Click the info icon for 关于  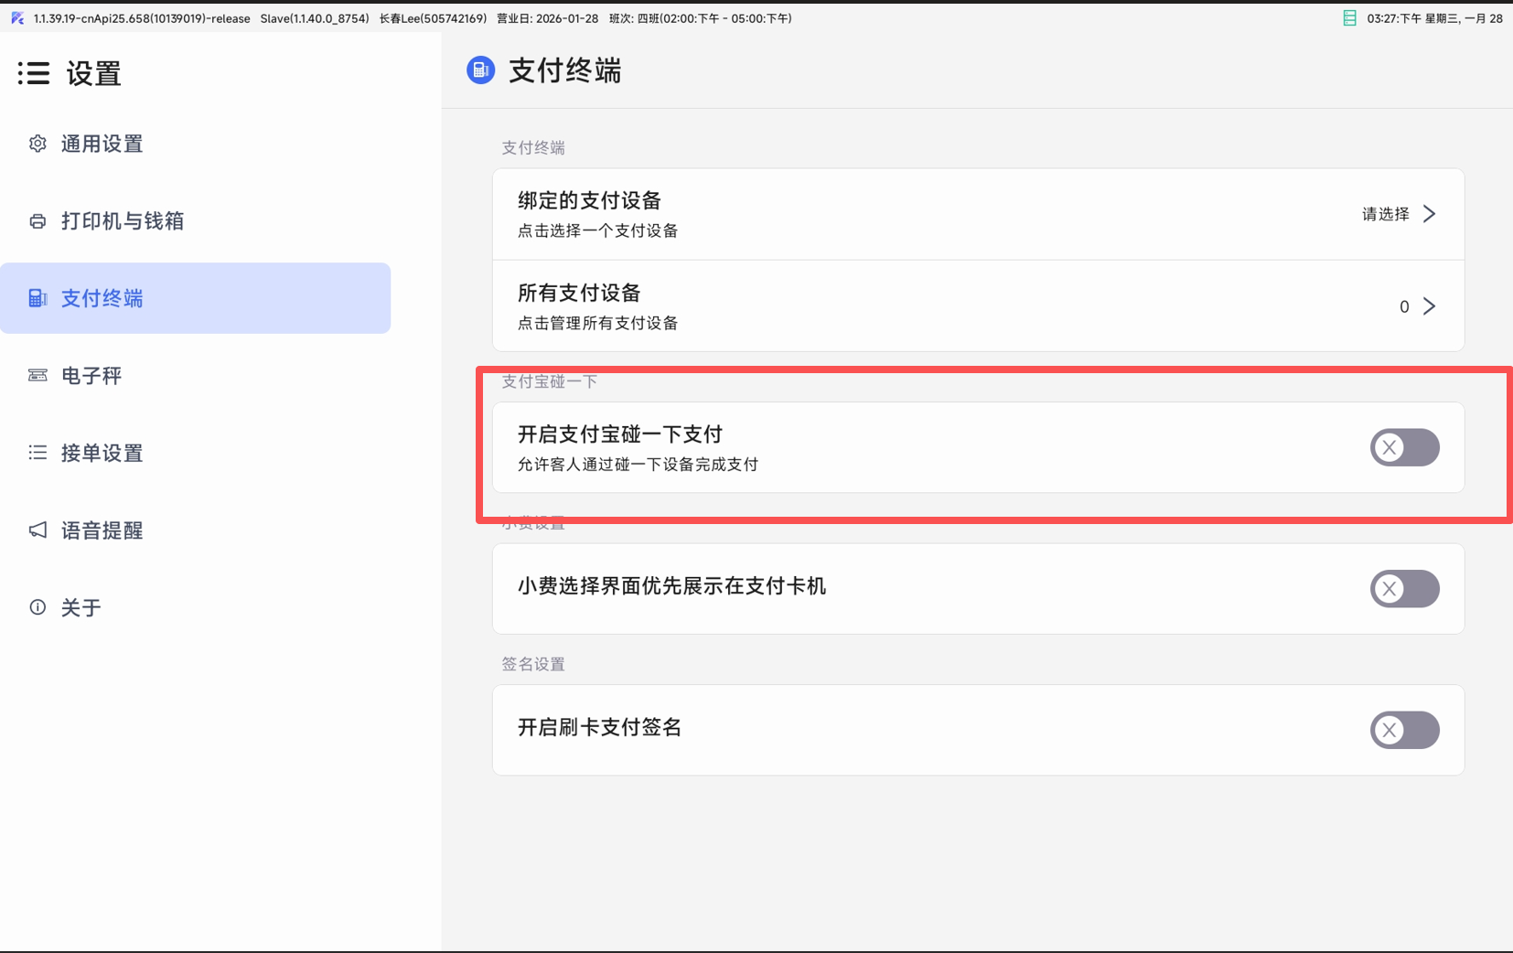(38, 607)
